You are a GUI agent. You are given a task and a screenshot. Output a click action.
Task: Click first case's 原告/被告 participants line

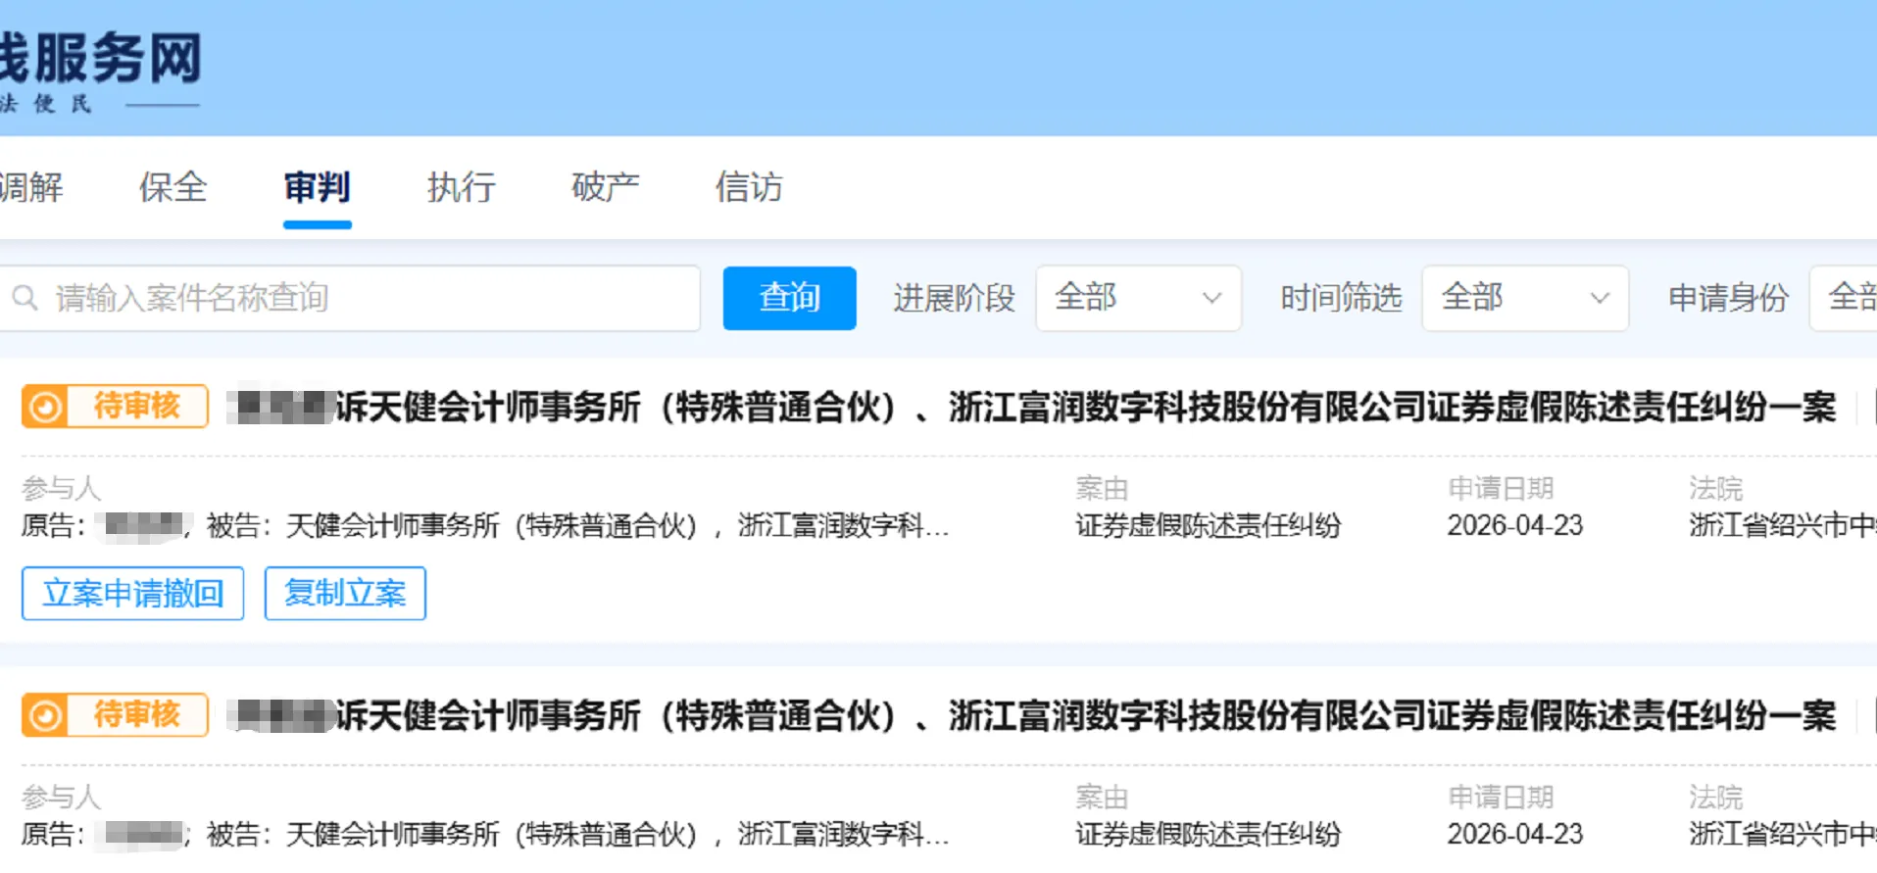click(x=485, y=526)
